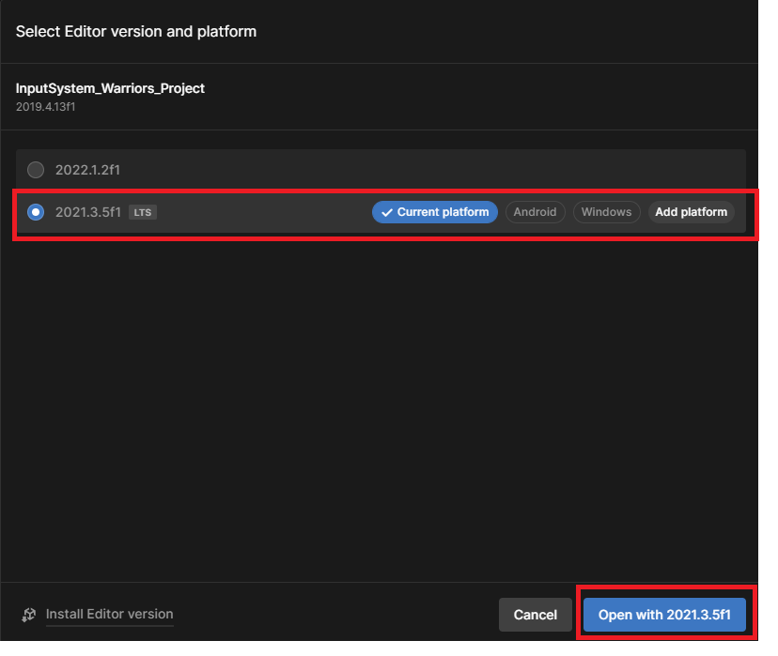Click the LTS badge on 2021.3.5f1
Viewport: 778px width, 656px height.
[x=143, y=212]
